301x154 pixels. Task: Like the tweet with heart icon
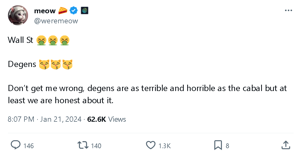pyautogui.click(x=151, y=145)
